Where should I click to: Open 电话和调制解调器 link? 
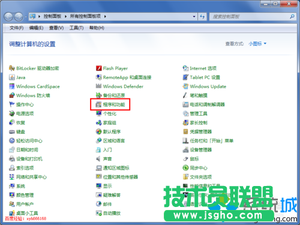click(207, 104)
